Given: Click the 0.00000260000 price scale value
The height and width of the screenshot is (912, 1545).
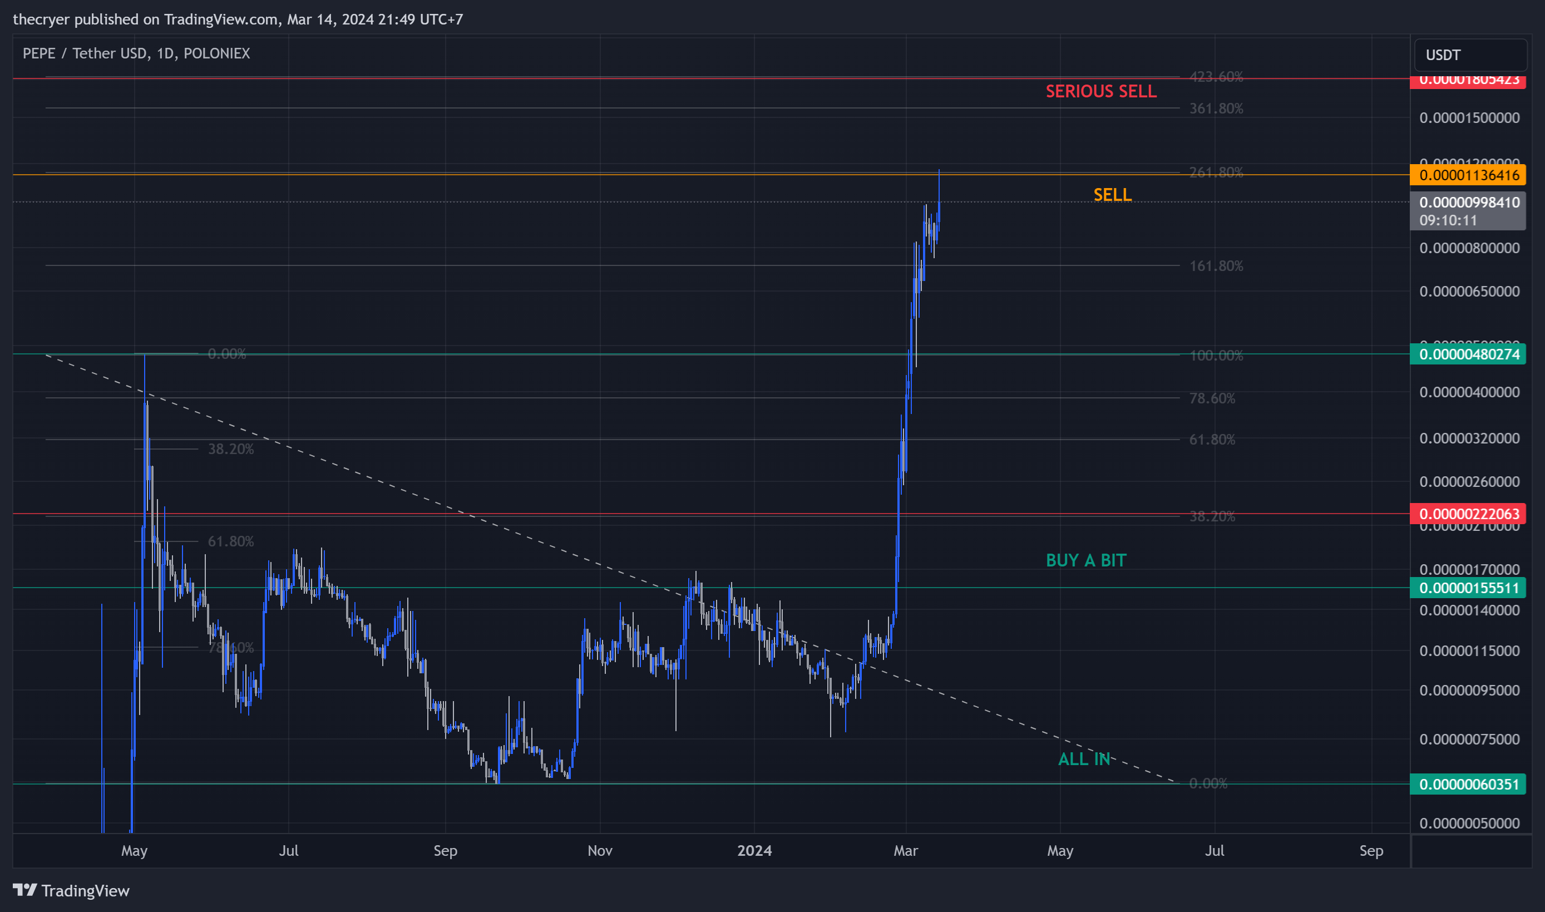Looking at the screenshot, I should 1469,481.
